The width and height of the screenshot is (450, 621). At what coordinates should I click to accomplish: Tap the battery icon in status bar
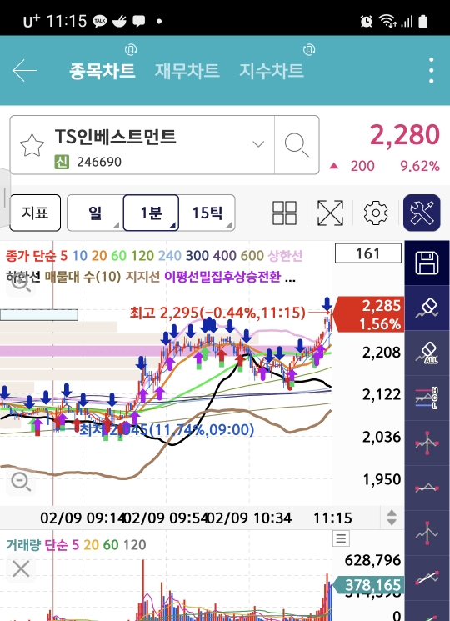point(423,21)
